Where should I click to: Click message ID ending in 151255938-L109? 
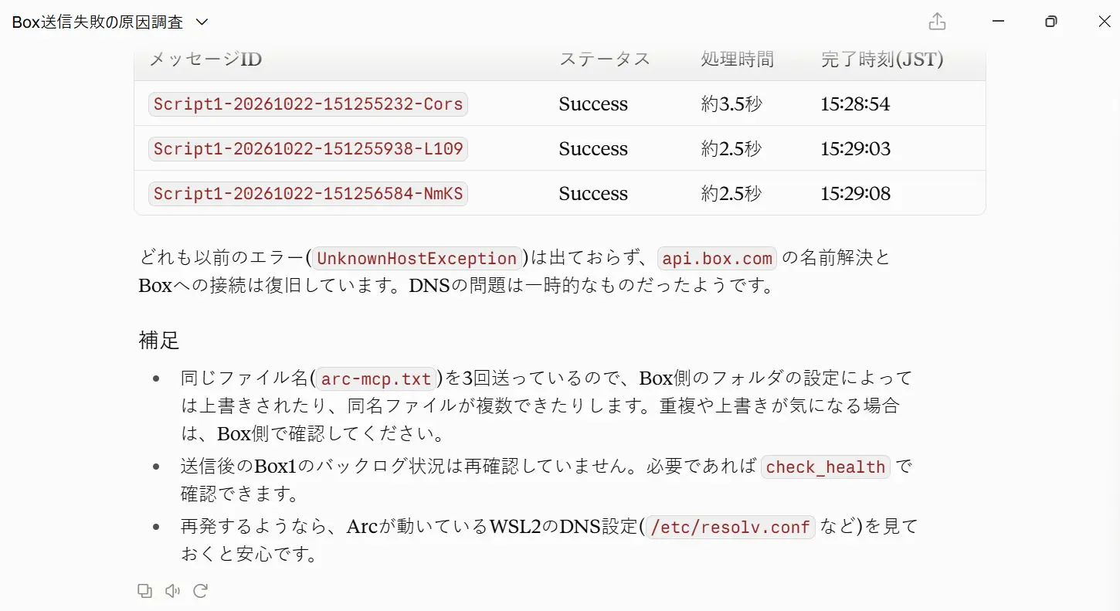coord(308,148)
